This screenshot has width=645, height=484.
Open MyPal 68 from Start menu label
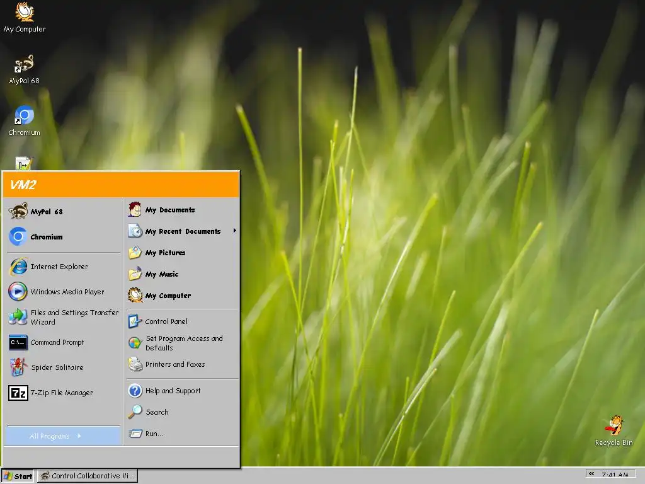tap(47, 212)
